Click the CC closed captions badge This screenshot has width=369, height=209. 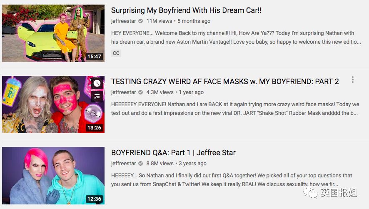116,53
